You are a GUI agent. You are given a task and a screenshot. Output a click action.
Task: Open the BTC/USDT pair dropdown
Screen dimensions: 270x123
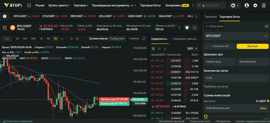click(x=237, y=36)
